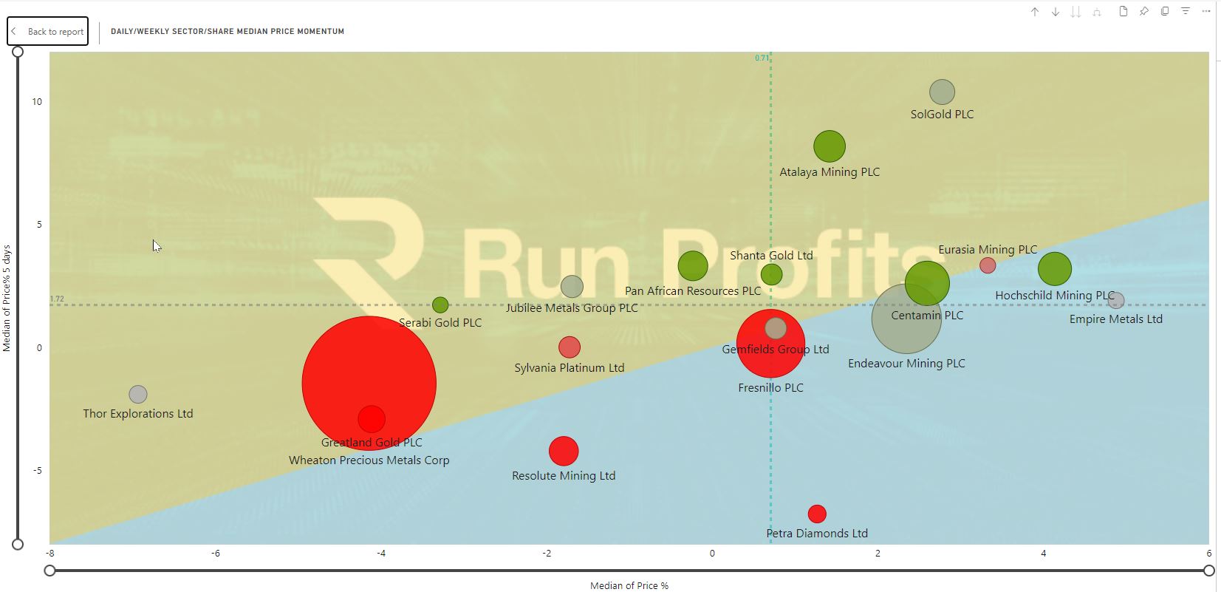Click the left handle of the horizontal zoom slider
Image resolution: width=1221 pixels, height=592 pixels.
(x=49, y=571)
